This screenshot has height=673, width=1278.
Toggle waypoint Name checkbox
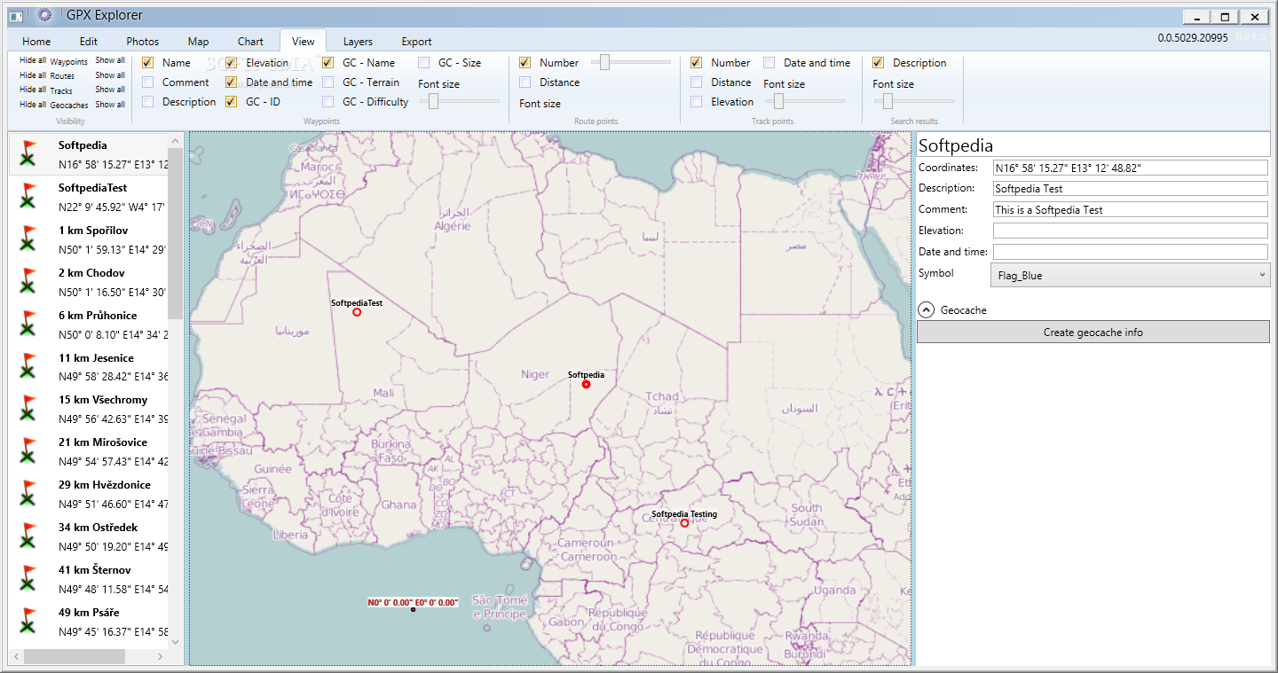click(x=148, y=63)
